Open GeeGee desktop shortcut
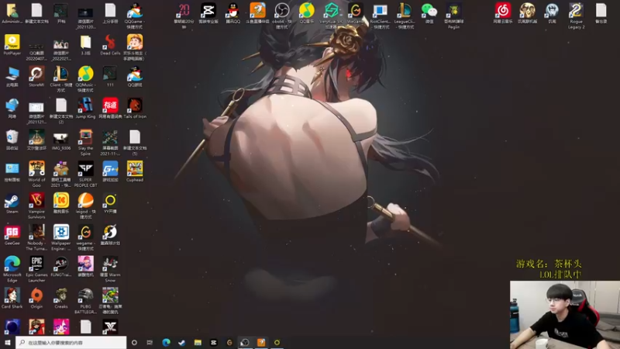The image size is (620, 349). click(12, 235)
